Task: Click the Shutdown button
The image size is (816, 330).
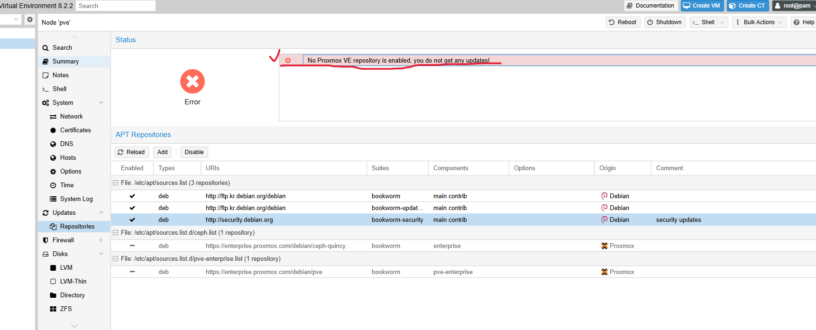Action: (665, 22)
